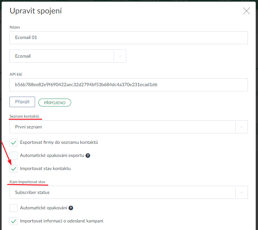The image size is (258, 230).
Task: Click chevron arrow of Ecomail selector
Action: (120, 56)
